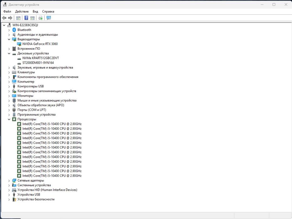This screenshot has height=219, width=292.
Task: Click the icon beside Устройства HID
Action: click(x=14, y=190)
